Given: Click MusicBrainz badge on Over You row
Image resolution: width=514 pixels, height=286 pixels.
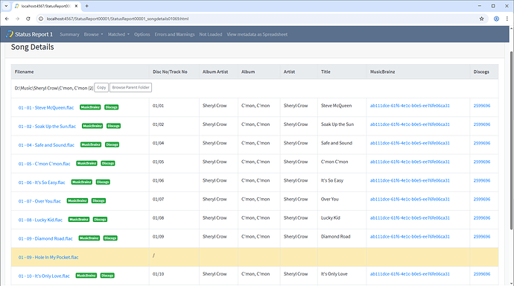Looking at the screenshot, I should (77, 200).
